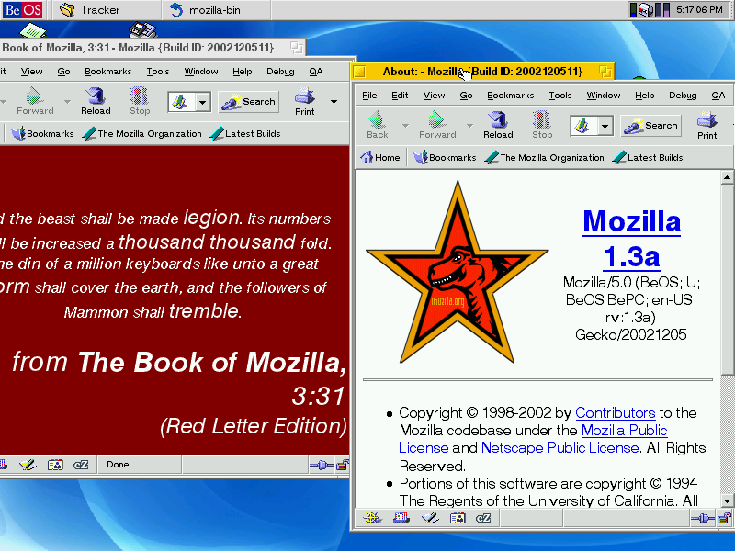This screenshot has width=735, height=551.
Task: Open Mail component icon in About status bar
Action: (x=401, y=518)
